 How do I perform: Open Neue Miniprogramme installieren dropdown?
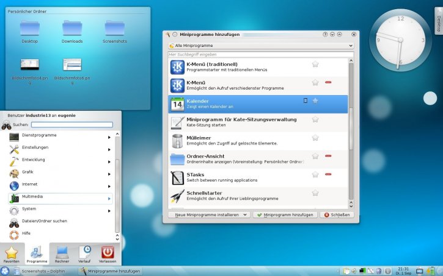[209, 215]
